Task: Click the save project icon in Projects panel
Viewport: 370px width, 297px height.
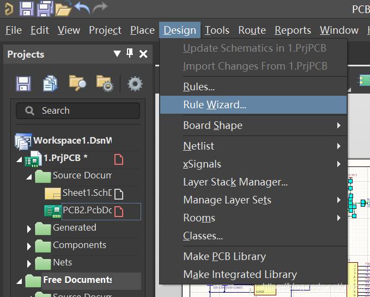Action: (x=23, y=83)
